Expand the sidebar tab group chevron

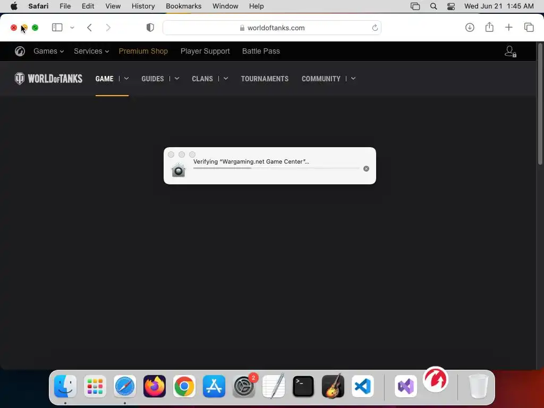coord(72,28)
